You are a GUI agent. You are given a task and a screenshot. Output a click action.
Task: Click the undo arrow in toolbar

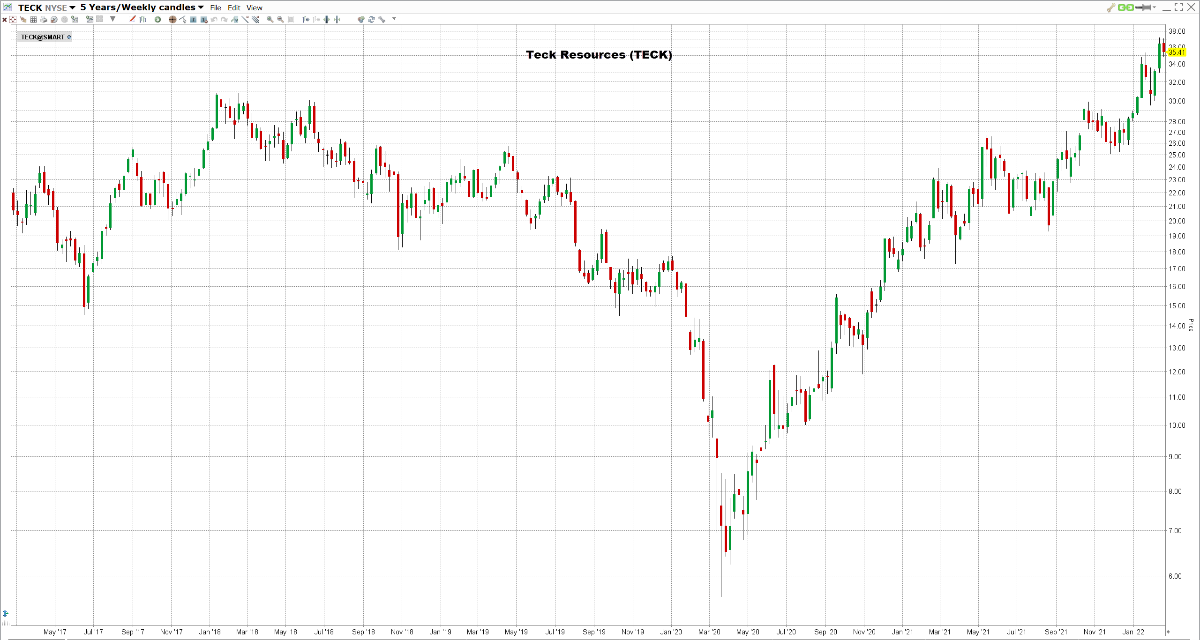(x=214, y=19)
